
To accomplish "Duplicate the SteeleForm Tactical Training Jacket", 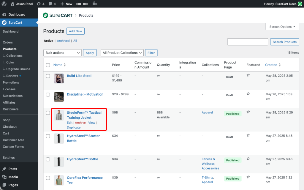I will pyautogui.click(x=74, y=127).
